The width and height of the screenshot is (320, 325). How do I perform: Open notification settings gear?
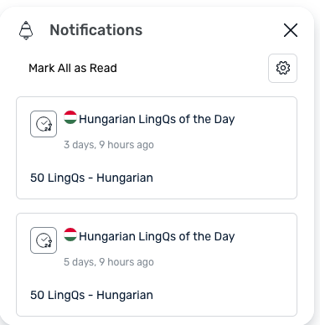(x=282, y=68)
